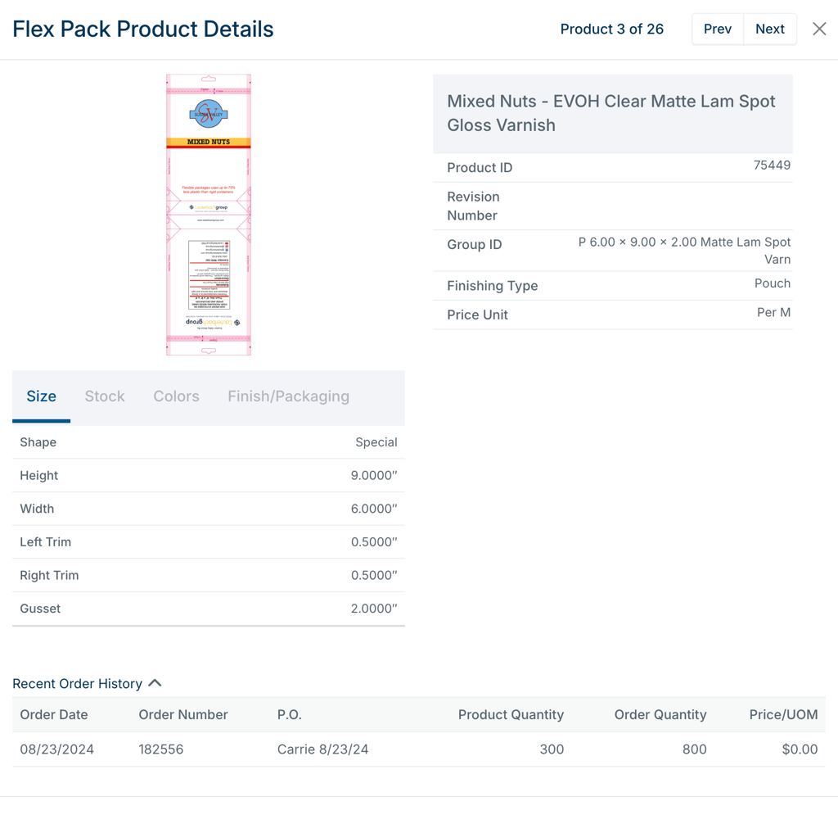Viewport: 838px width, 815px height.
Task: Click the P.O. column header
Action: click(290, 715)
